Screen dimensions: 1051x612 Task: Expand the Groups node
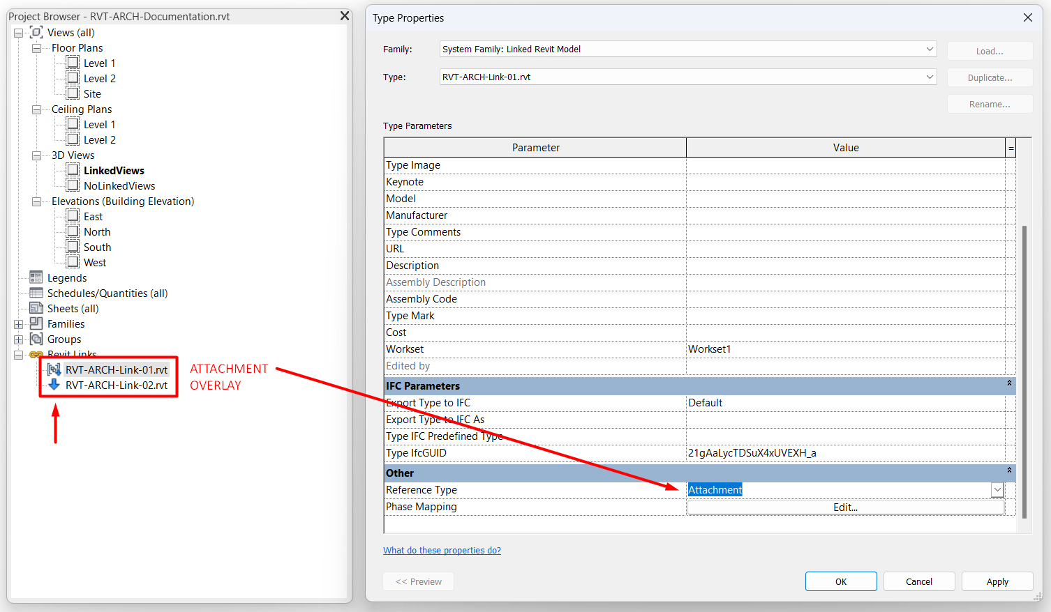point(19,339)
